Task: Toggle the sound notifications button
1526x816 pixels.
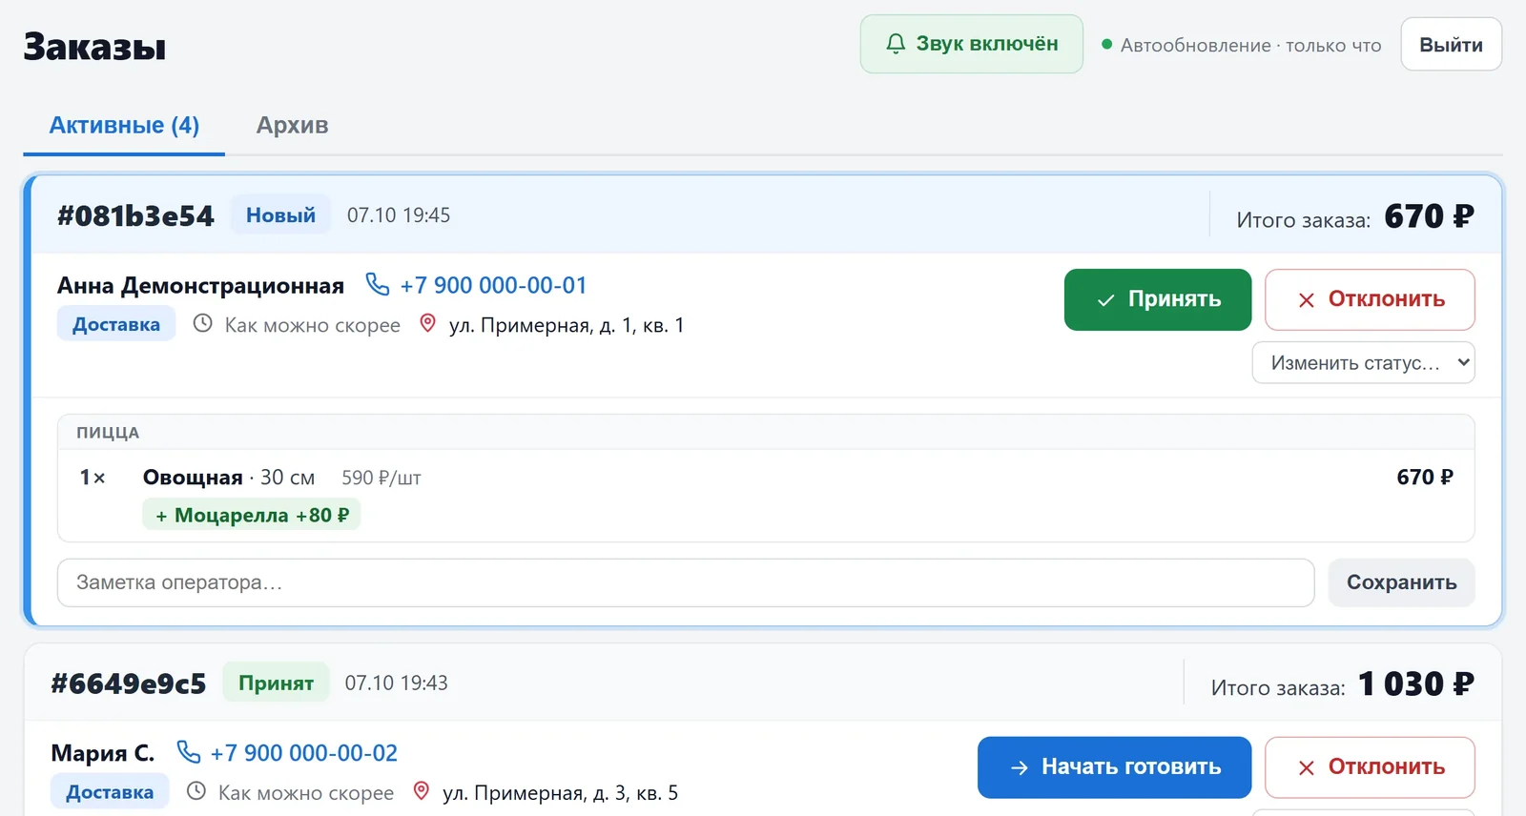Action: point(971,44)
